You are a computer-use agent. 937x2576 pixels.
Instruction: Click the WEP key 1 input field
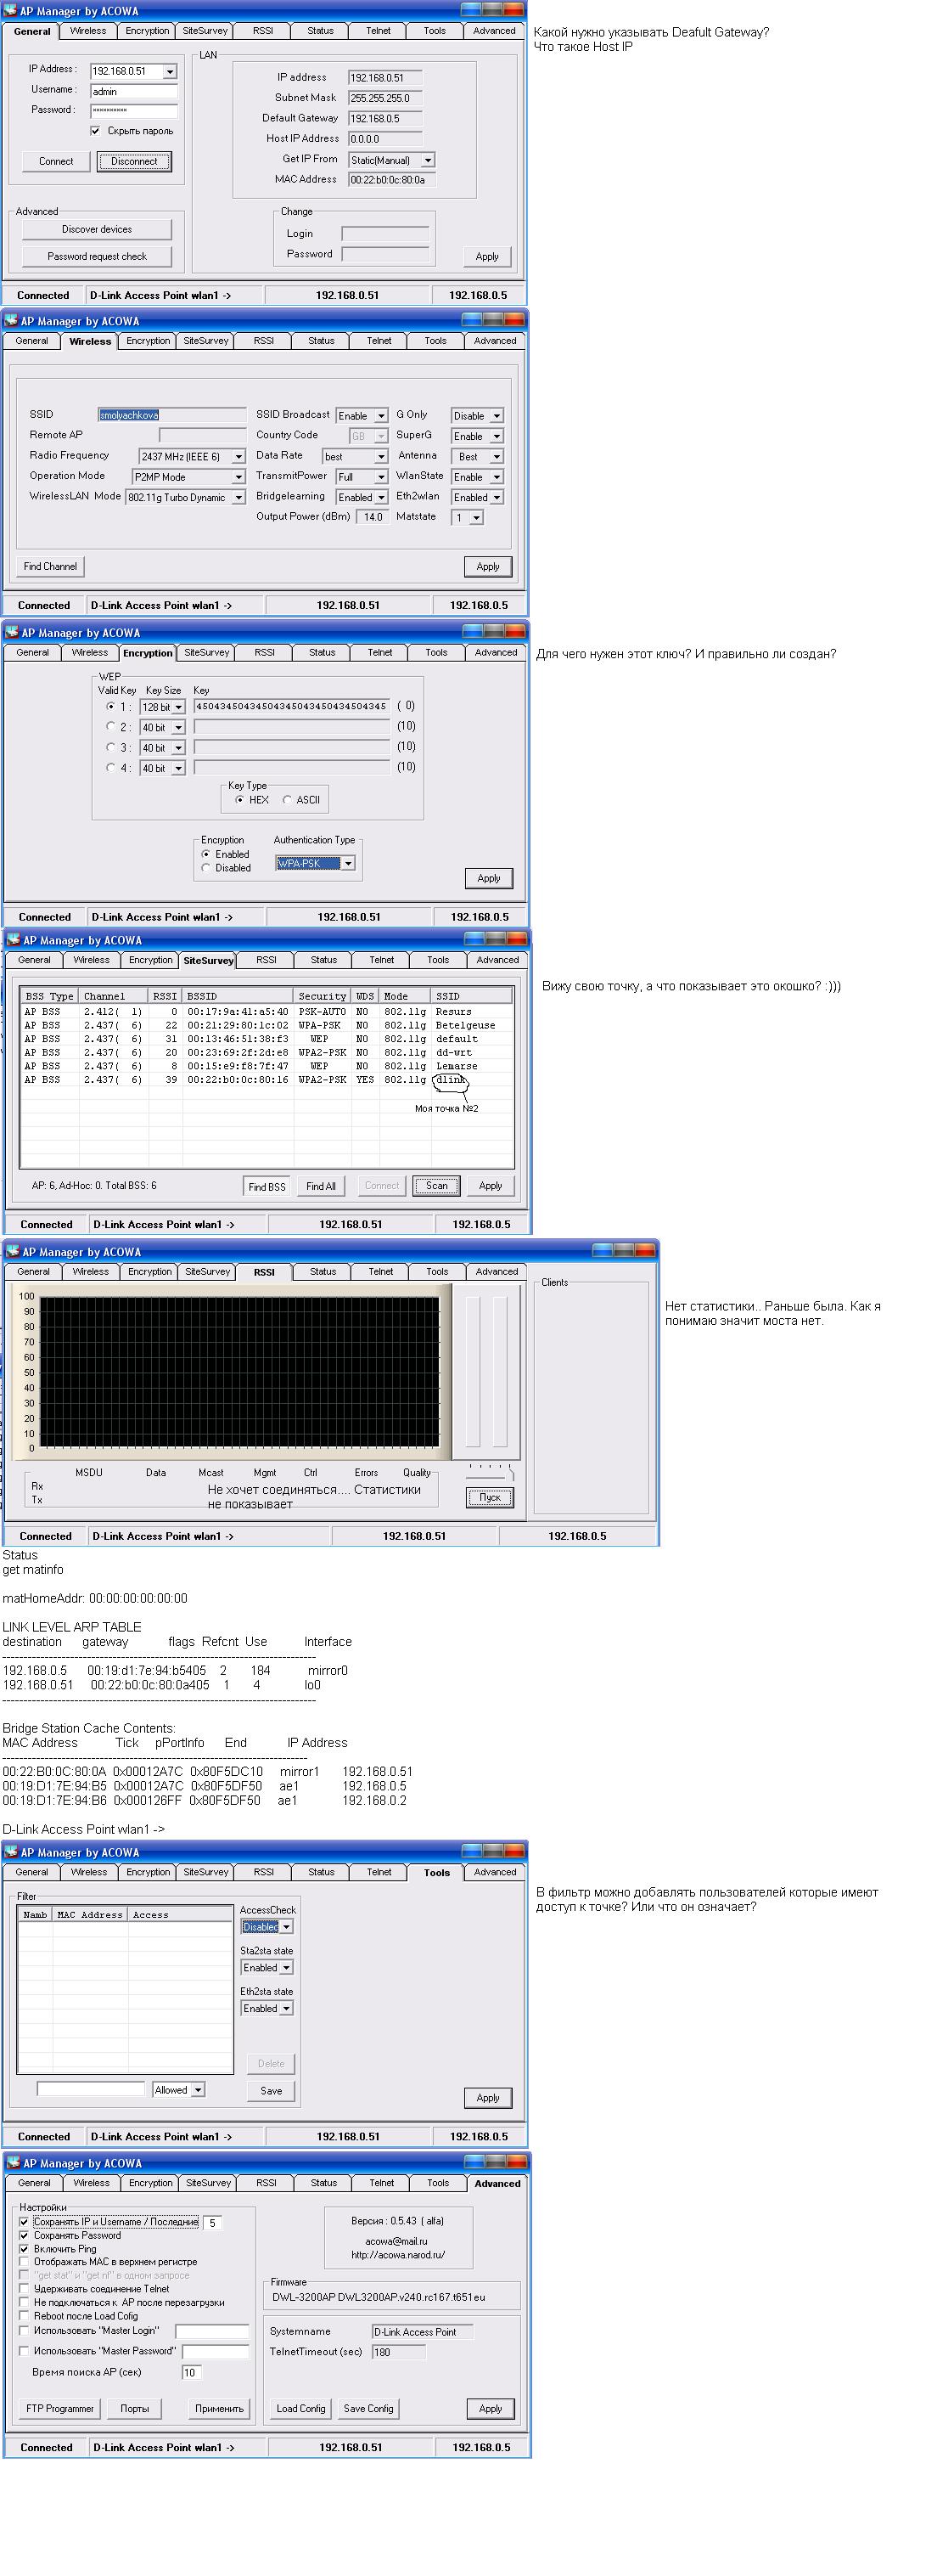pos(292,706)
